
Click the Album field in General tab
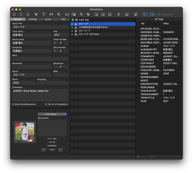pos(32,75)
